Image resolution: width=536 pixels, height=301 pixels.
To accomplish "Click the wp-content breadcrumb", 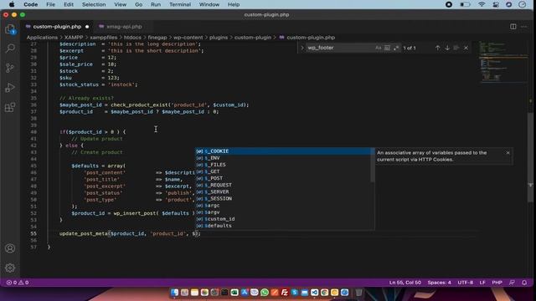I will [188, 38].
